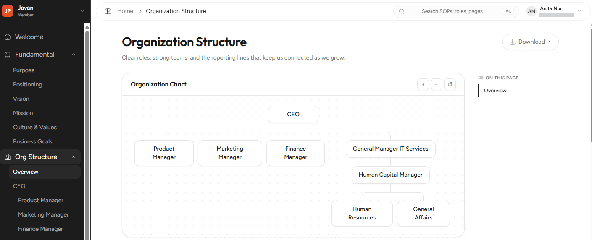Open the Javan workspace switcher chevron

(x=82, y=11)
